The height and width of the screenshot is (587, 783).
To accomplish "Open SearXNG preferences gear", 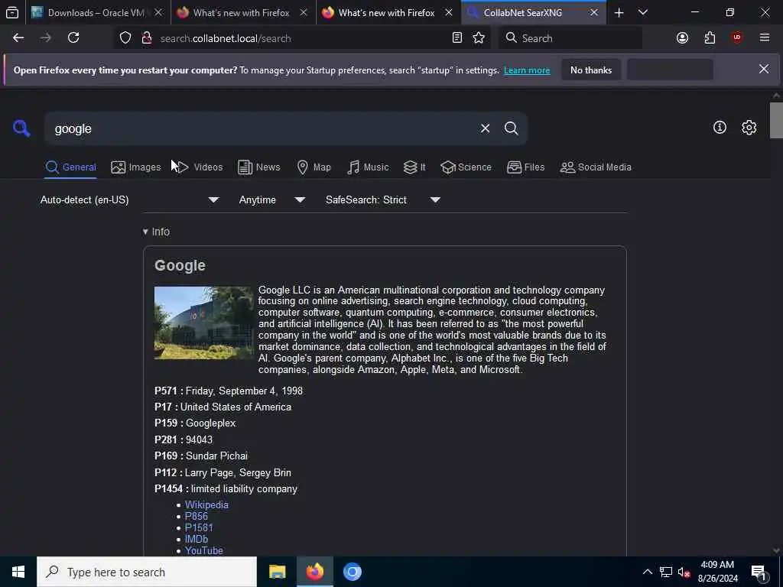I will tap(749, 128).
